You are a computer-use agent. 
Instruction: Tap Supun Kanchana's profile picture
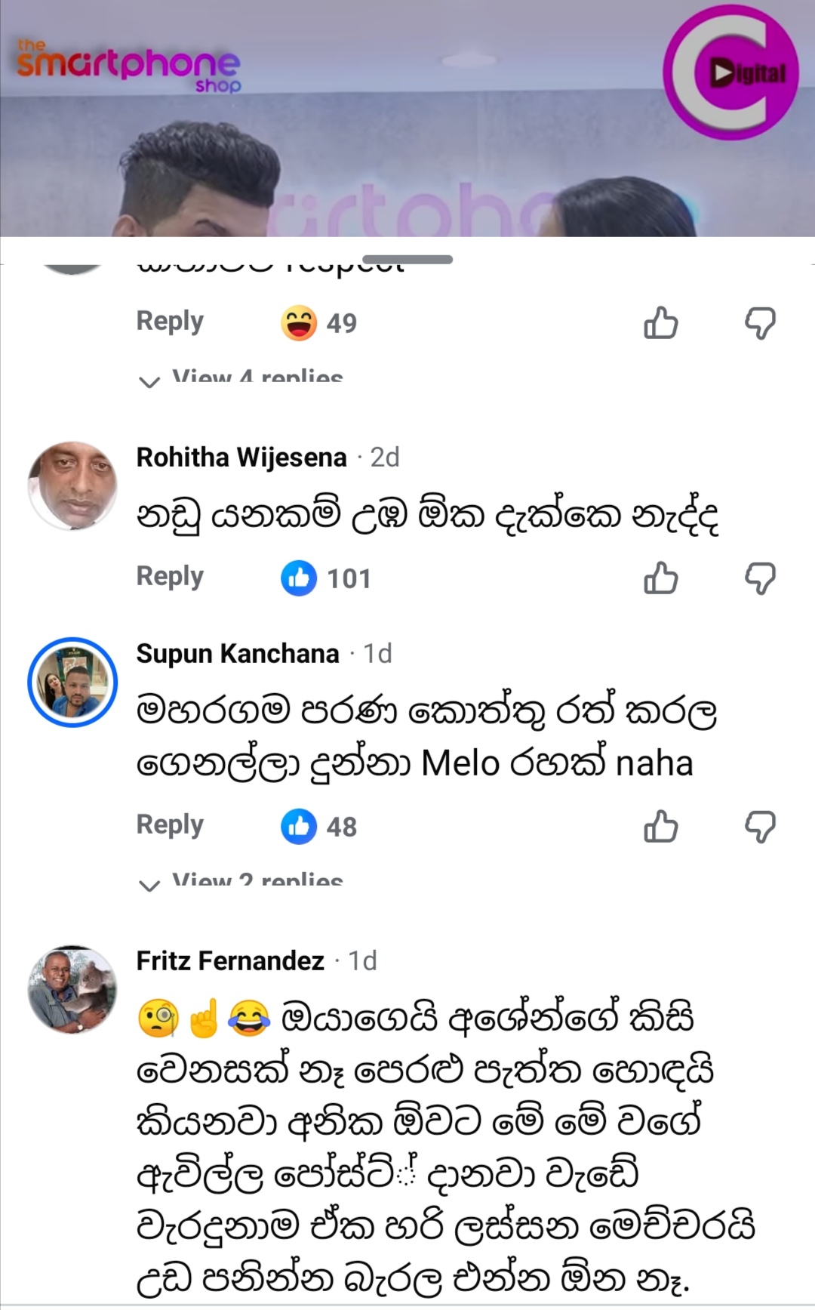[x=72, y=683]
